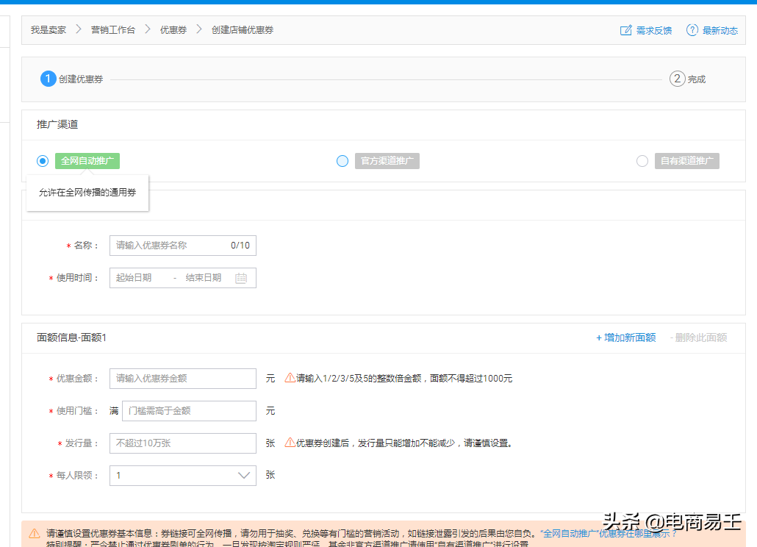757x547 pixels.
Task: Click the green 全网自动推广 label
Action: 87,161
